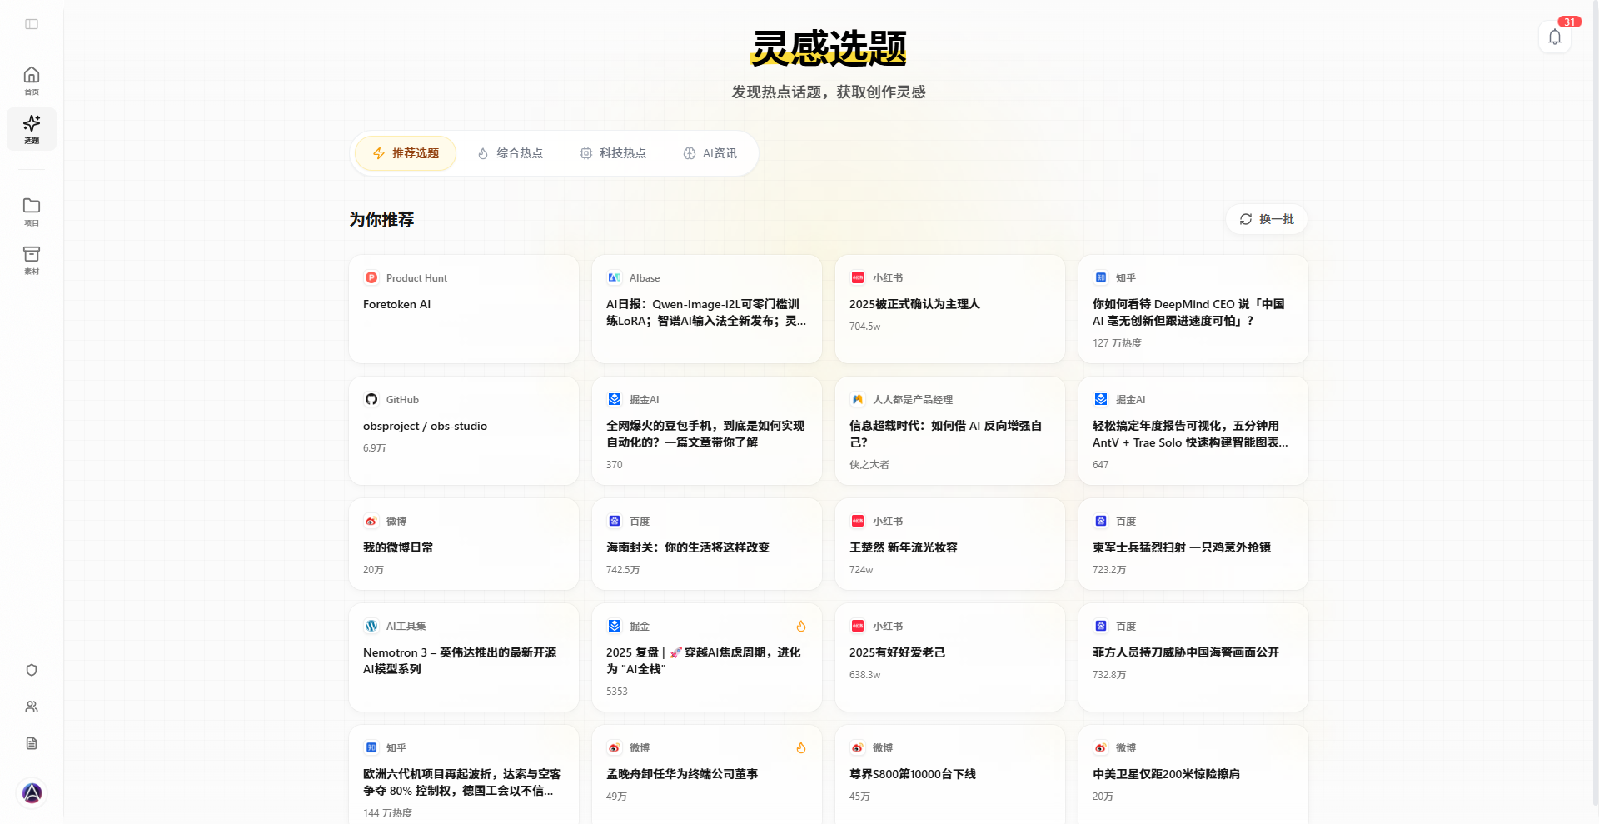
Task: Select the 海南封关 百度 topic card
Action: click(706, 544)
